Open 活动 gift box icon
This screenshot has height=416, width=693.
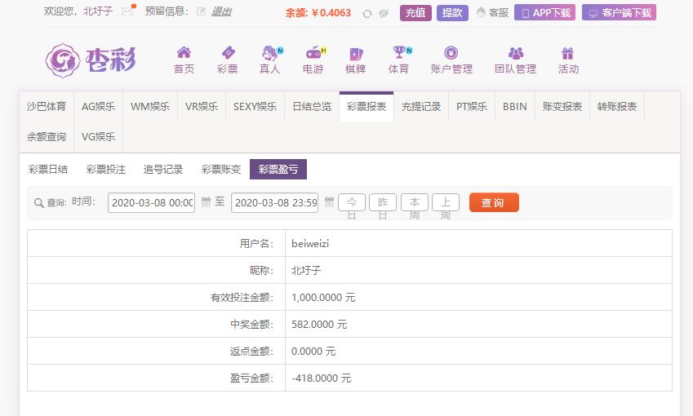click(567, 53)
